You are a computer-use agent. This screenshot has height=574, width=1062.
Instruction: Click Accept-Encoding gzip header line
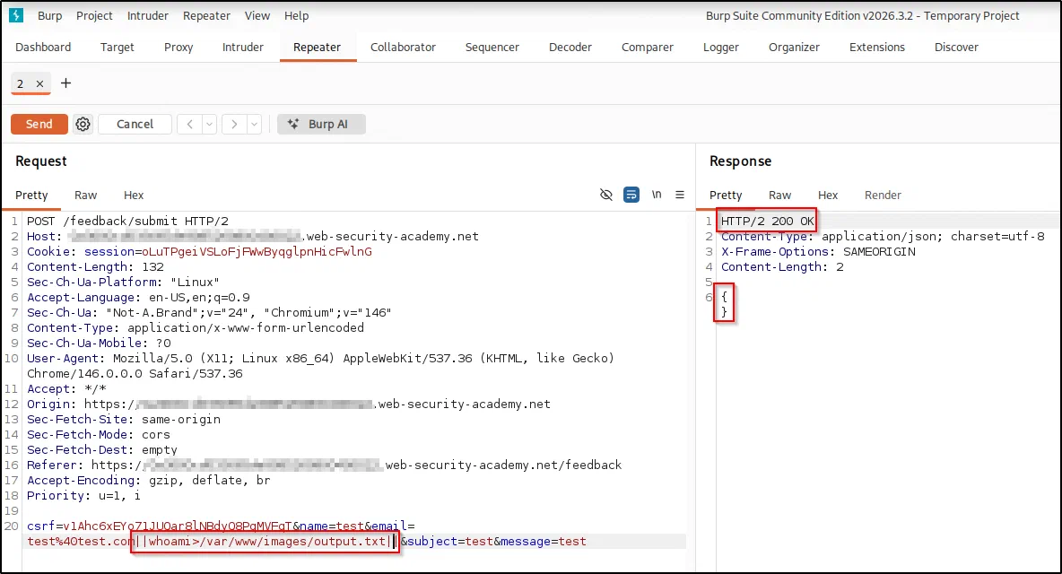149,480
